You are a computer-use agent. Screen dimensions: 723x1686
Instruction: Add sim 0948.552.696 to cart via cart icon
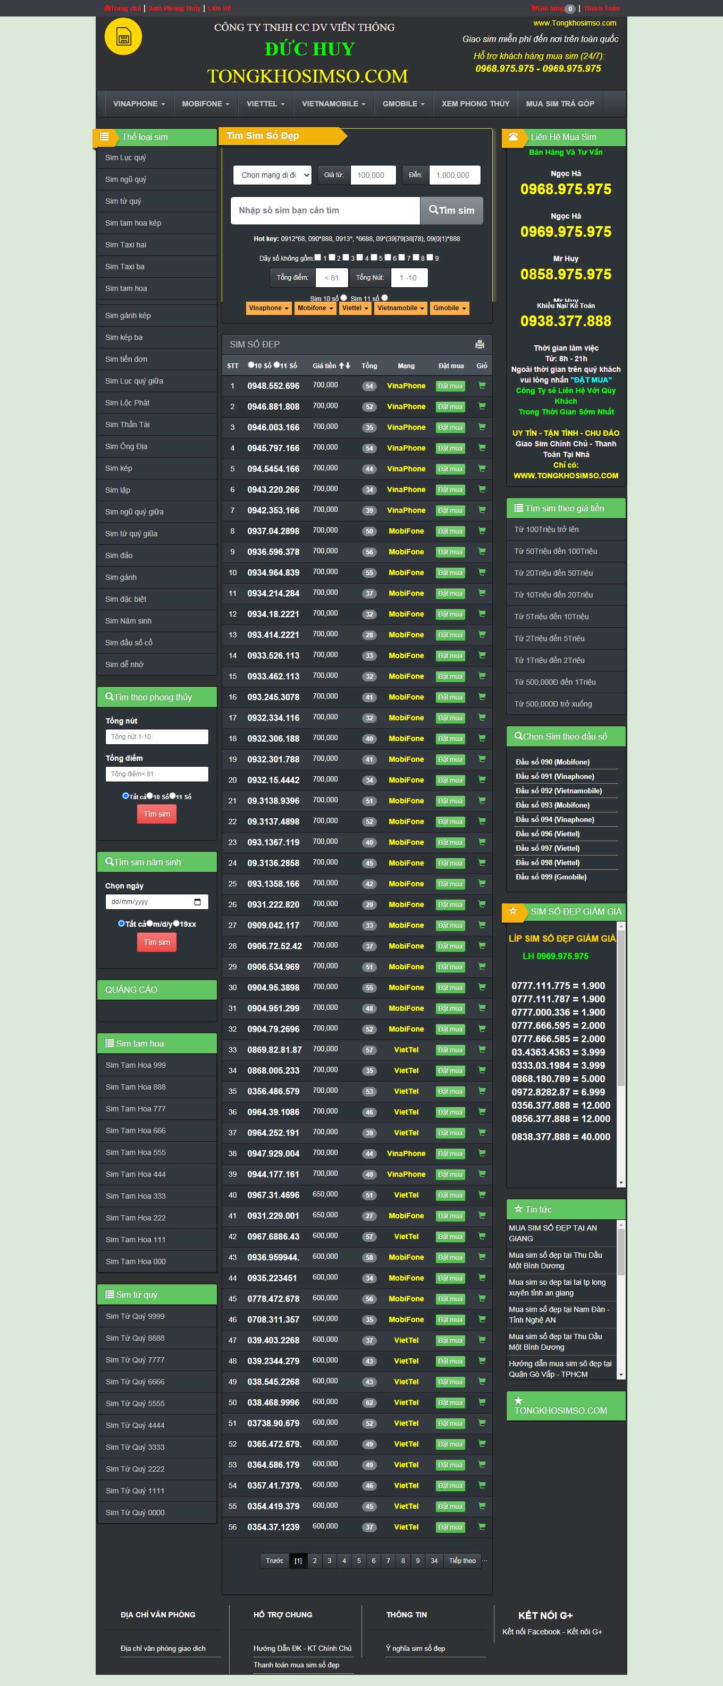coord(482,386)
